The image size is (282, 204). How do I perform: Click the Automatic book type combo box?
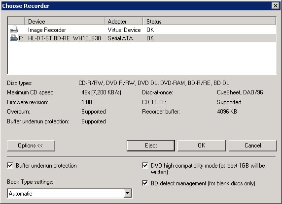pos(70,193)
